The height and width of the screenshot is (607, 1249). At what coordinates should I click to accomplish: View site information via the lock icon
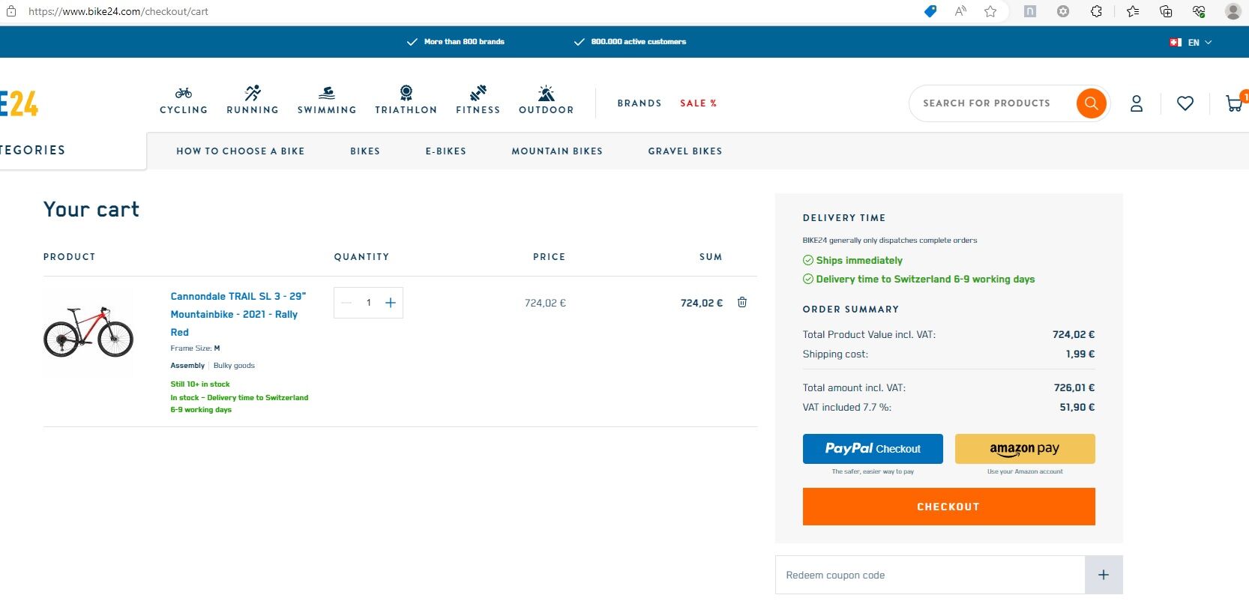click(x=11, y=11)
